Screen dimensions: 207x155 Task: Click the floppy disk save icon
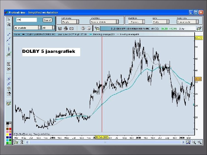point(60,28)
